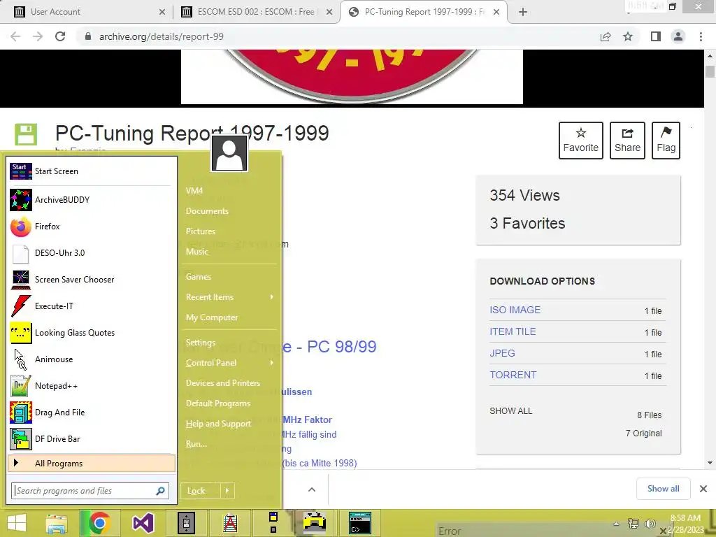Open File Explorer from taskbar
The height and width of the screenshot is (537, 716).
click(x=57, y=523)
